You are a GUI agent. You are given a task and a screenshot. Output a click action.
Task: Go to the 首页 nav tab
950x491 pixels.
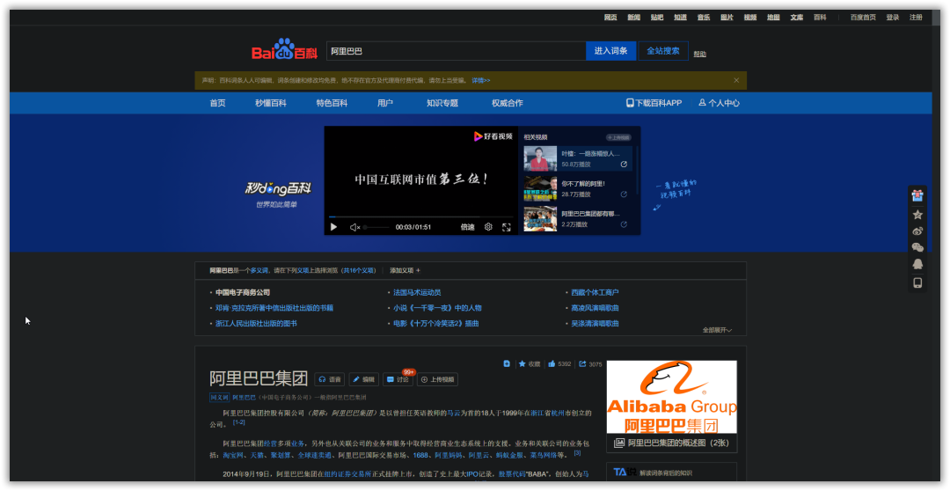click(x=217, y=103)
